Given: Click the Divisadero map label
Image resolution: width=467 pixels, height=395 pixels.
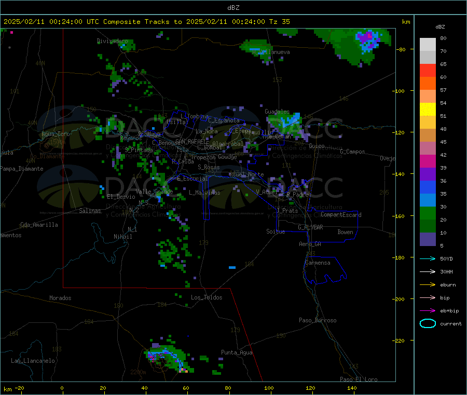Looking at the screenshot, I should (x=112, y=41).
